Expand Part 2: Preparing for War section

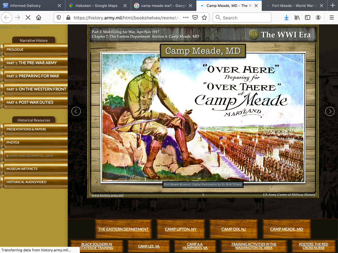click(x=33, y=76)
